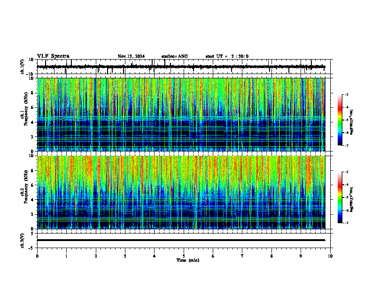The height and width of the screenshot is (287, 372).
Task: Click the ch.1 colorbar log PSD label
Action: tap(352, 122)
